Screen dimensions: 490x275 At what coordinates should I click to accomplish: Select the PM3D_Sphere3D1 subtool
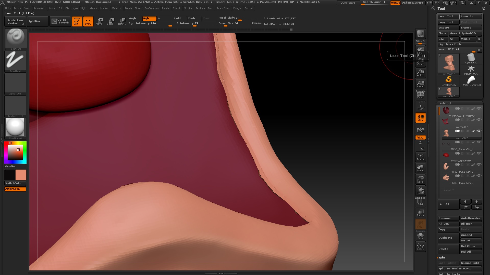click(x=461, y=157)
